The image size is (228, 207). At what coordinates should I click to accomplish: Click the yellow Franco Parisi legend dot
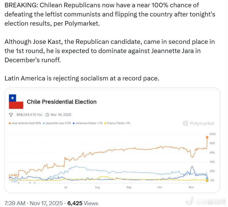coord(106,123)
